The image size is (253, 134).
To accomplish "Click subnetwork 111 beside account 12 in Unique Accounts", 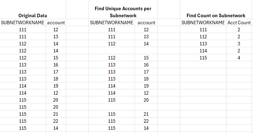I will (112, 30).
